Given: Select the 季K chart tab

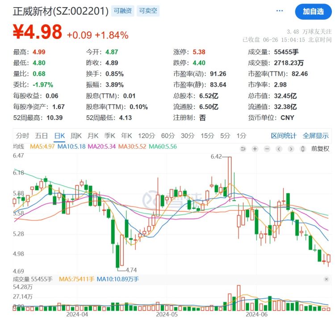Looking at the screenshot, I should tap(110, 136).
